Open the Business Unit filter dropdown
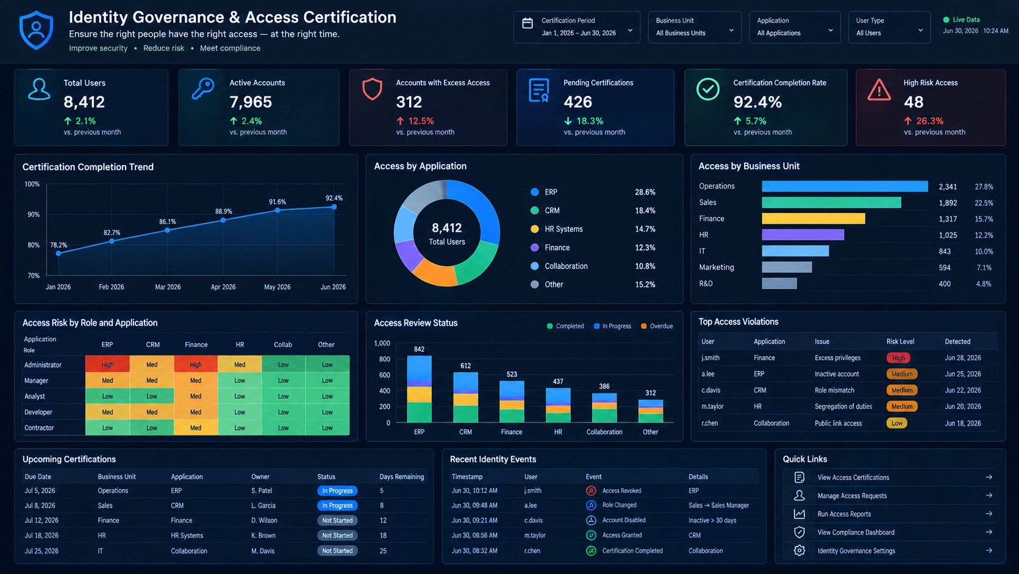Viewport: 1019px width, 574px height. click(695, 27)
